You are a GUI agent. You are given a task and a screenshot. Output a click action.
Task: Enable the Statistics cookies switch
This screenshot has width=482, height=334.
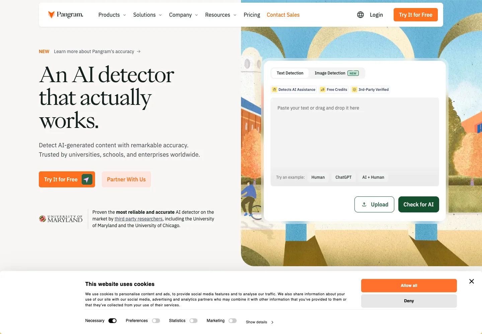[x=193, y=321]
